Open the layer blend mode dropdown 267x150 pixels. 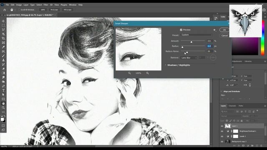(231, 116)
